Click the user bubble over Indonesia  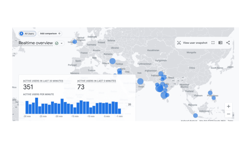pyautogui.click(x=196, y=116)
